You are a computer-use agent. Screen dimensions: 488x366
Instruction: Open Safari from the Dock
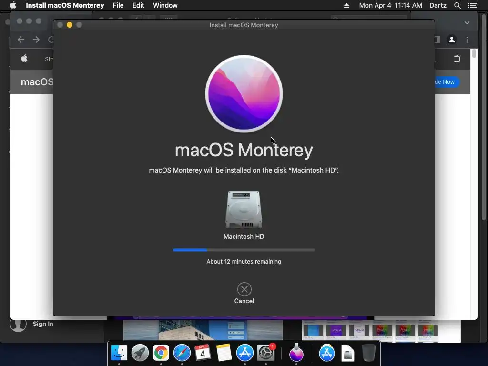[x=182, y=353]
